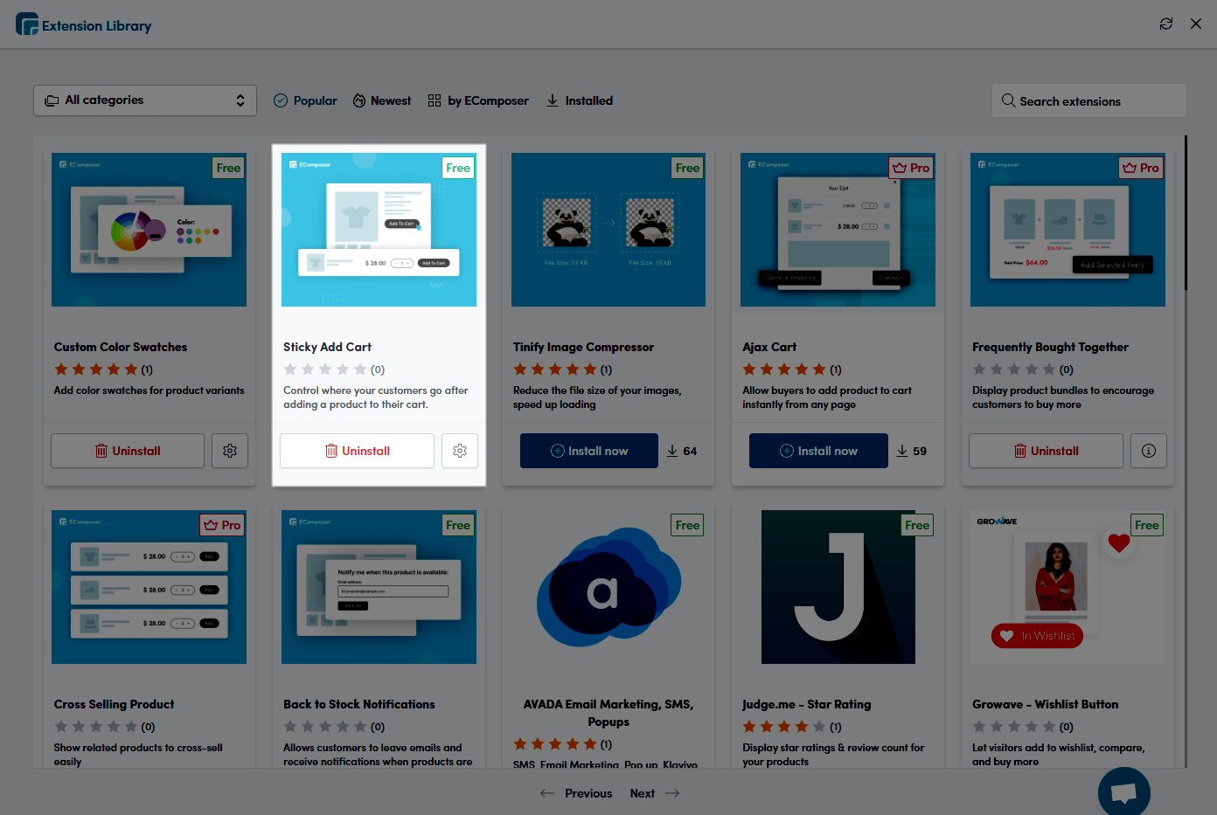
Task: Open Back to Stock Notifications thumbnail
Action: [x=379, y=587]
